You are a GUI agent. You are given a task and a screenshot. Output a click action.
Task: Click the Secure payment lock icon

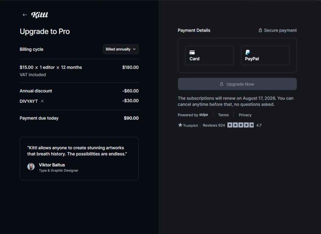click(260, 30)
